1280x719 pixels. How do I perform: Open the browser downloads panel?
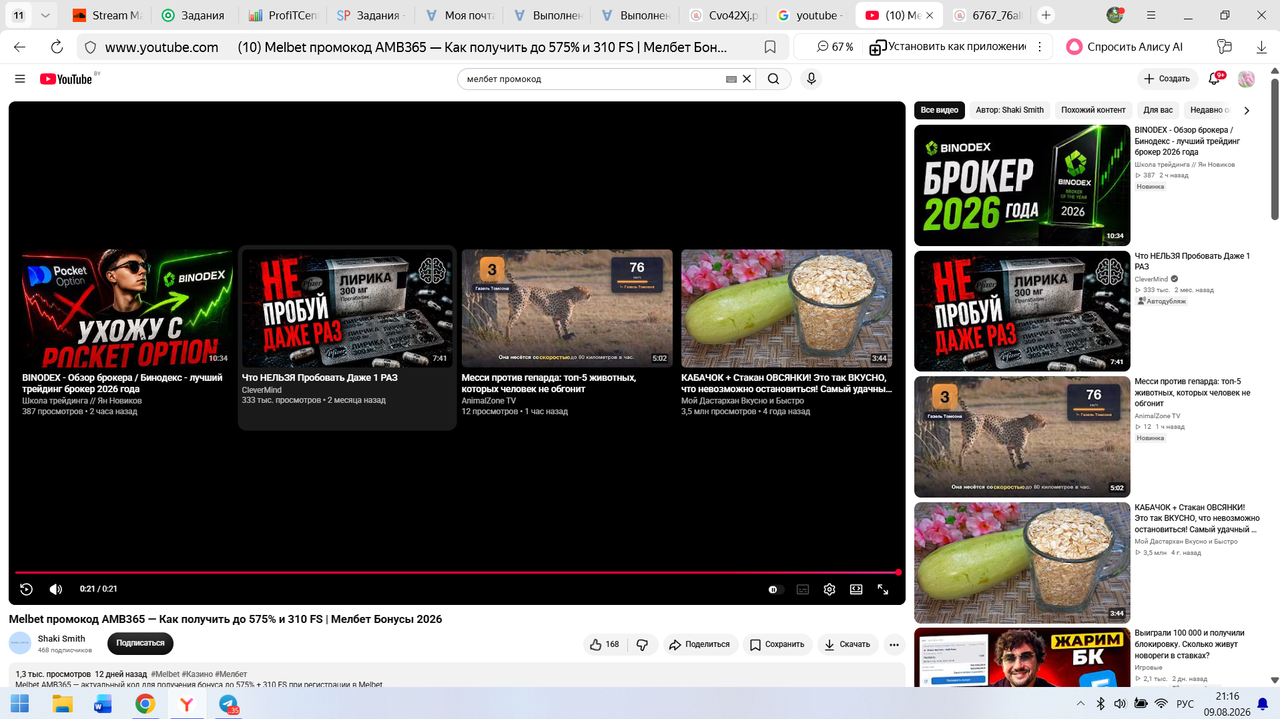(1261, 47)
